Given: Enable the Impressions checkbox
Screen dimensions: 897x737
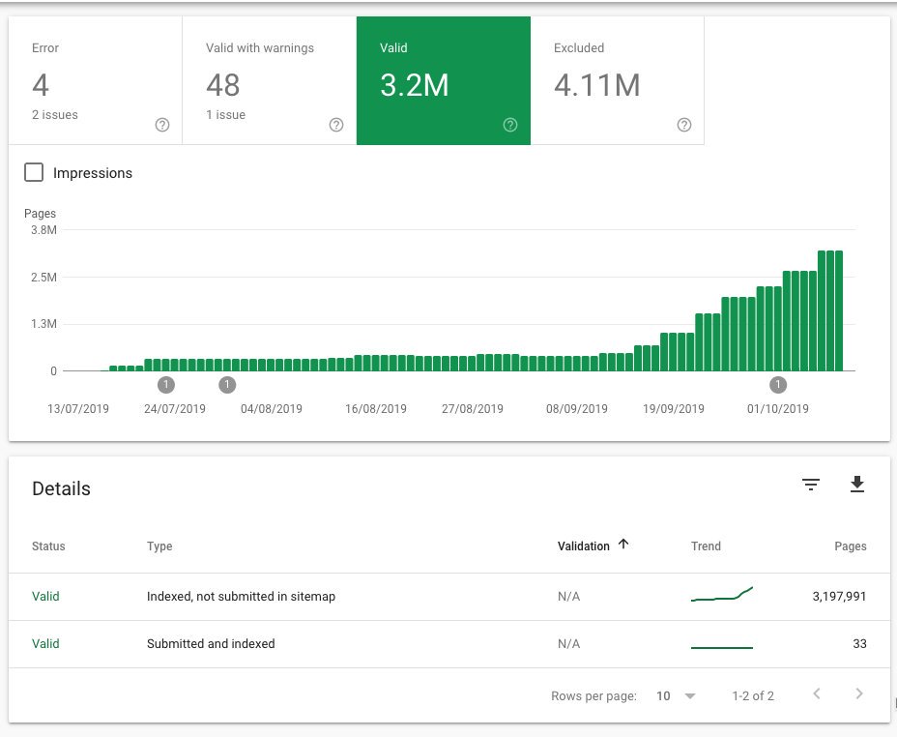Looking at the screenshot, I should [34, 172].
